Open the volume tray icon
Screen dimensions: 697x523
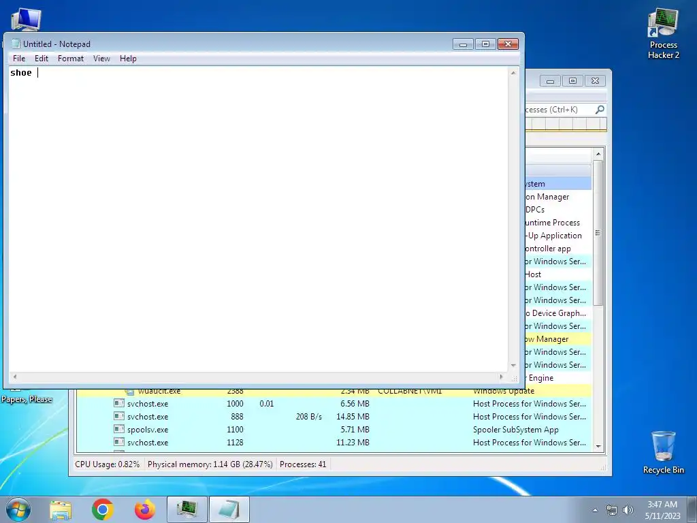pyautogui.click(x=628, y=510)
